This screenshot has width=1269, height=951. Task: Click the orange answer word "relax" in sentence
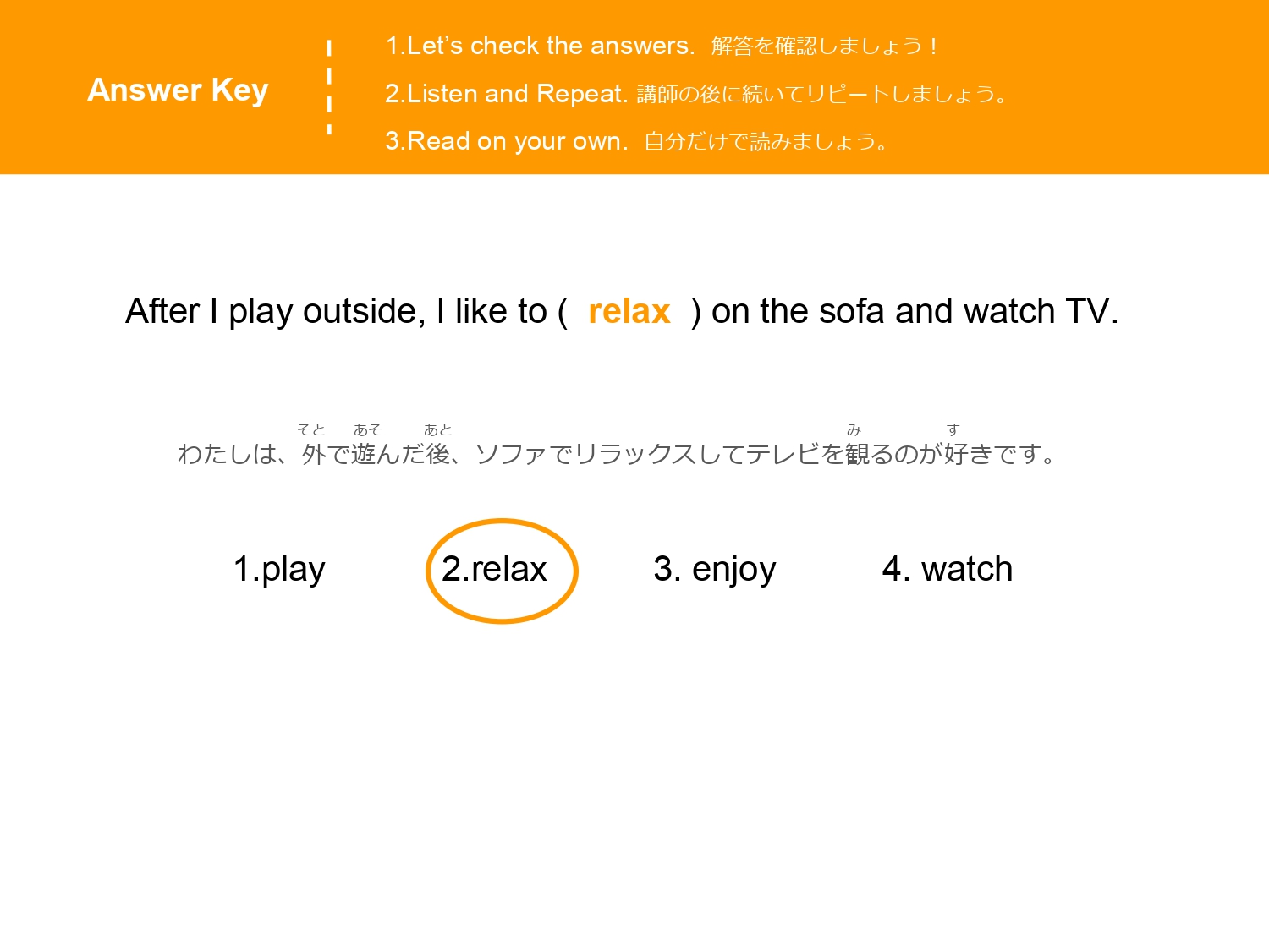[x=629, y=311]
